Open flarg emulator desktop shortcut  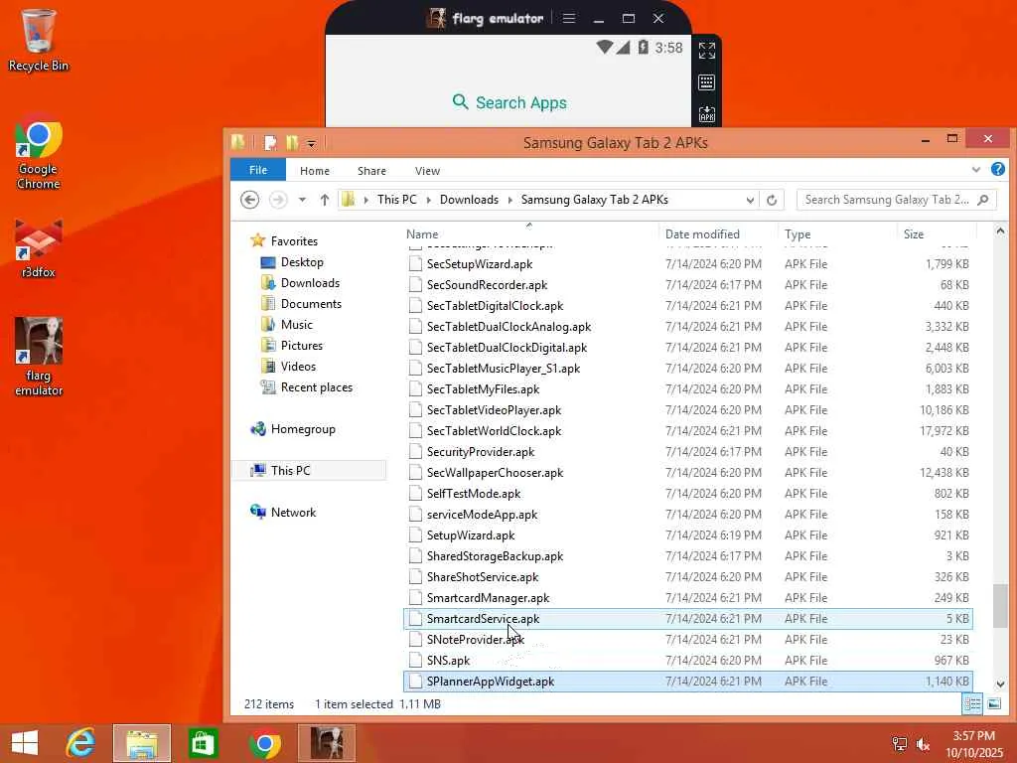[39, 357]
